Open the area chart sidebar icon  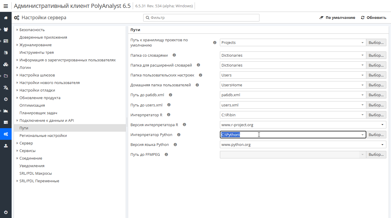click(x=6, y=111)
